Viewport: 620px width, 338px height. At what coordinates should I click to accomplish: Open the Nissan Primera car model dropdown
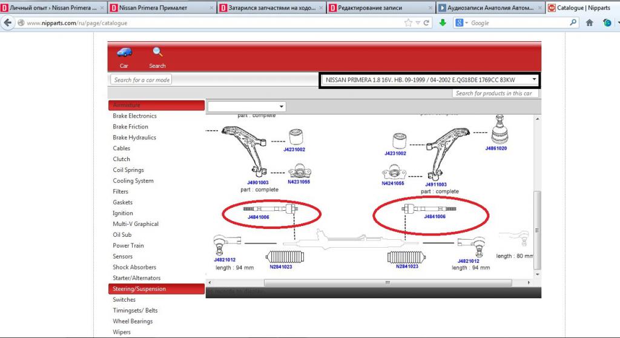pyautogui.click(x=429, y=80)
